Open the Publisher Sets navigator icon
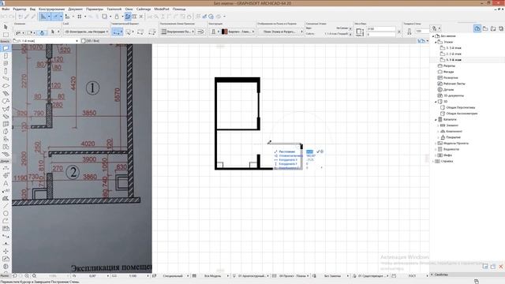Viewport: 505px width, 284px height. click(501, 28)
